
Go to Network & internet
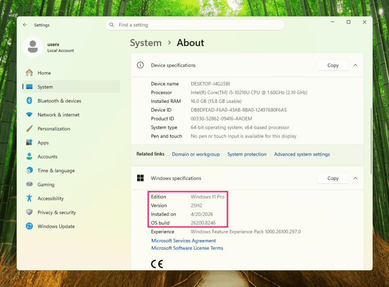coord(71,115)
